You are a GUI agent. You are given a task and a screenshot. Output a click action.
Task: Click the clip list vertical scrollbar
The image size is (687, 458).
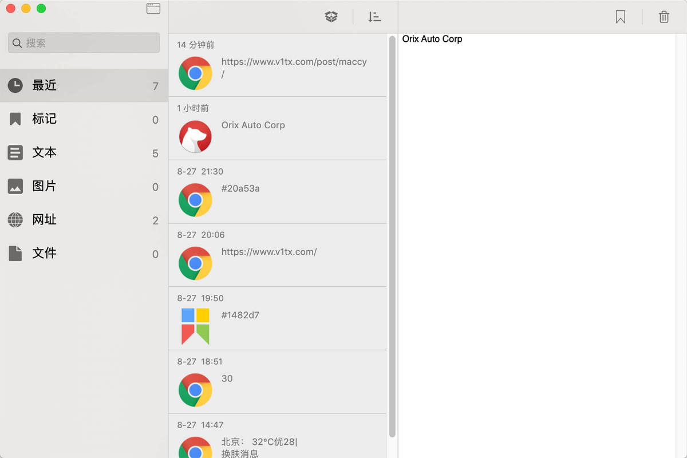pyautogui.click(x=392, y=236)
